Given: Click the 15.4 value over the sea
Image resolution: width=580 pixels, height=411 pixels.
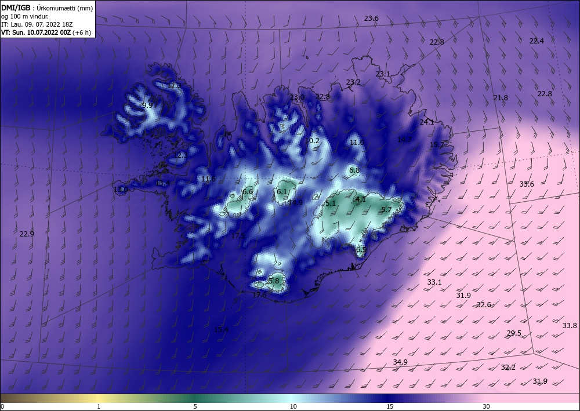Looking at the screenshot, I should coord(221,330).
